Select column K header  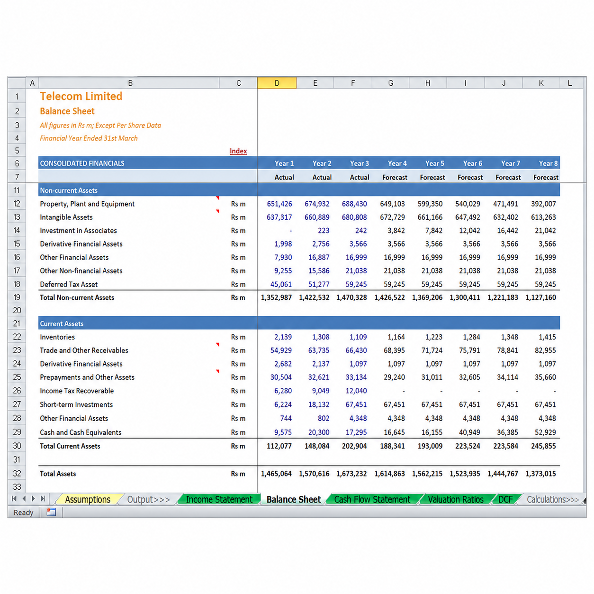541,83
